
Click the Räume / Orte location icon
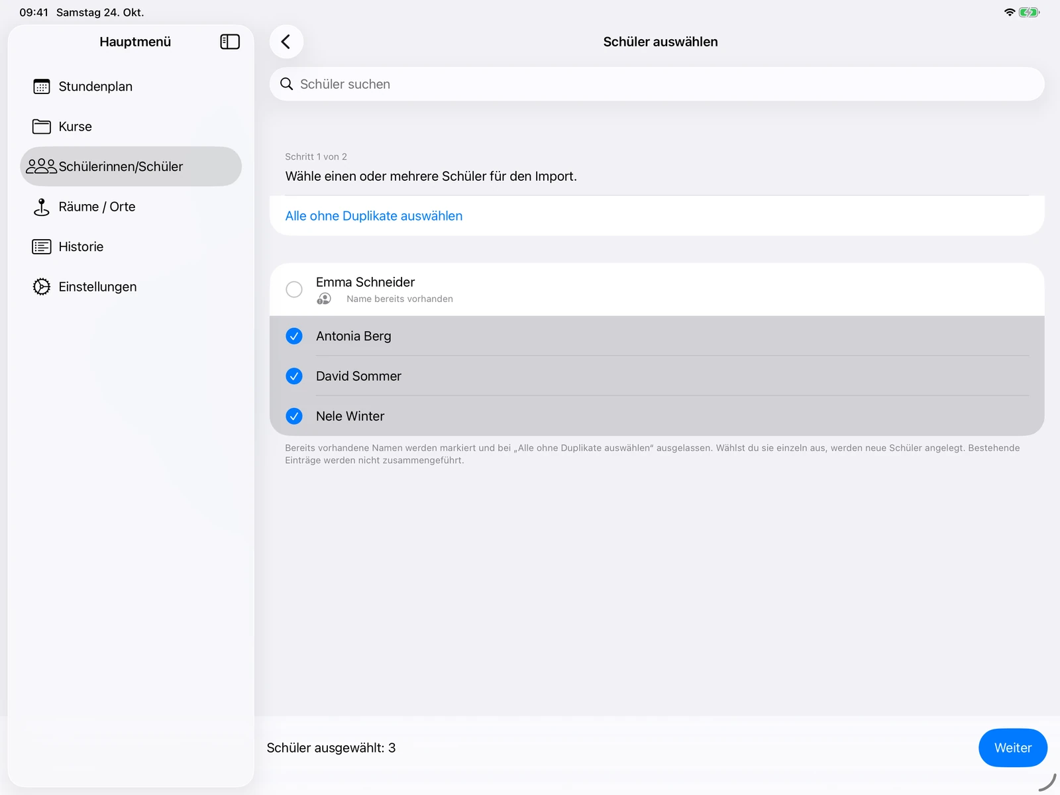point(42,207)
